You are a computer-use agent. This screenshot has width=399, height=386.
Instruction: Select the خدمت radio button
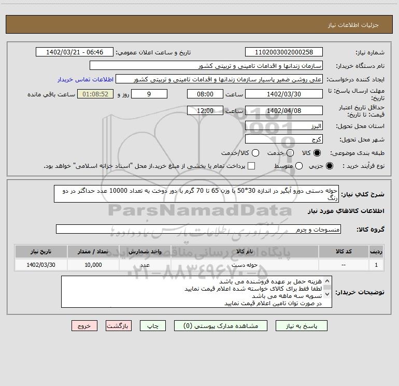coord(290,153)
